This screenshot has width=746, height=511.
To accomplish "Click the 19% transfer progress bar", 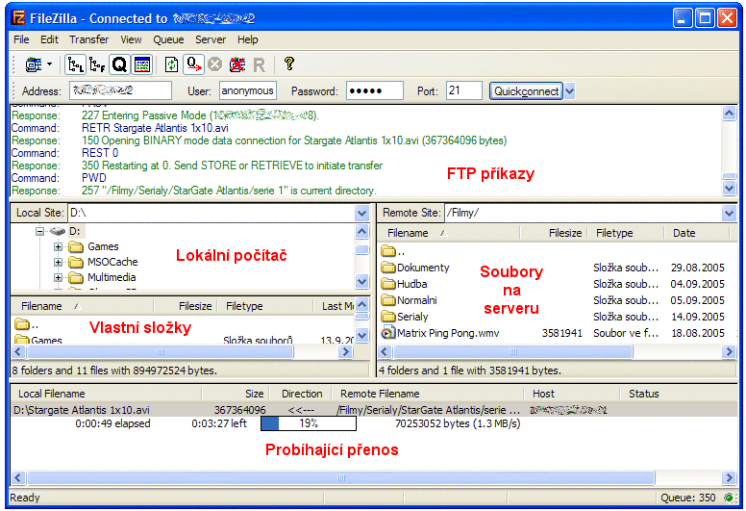I will point(309,423).
